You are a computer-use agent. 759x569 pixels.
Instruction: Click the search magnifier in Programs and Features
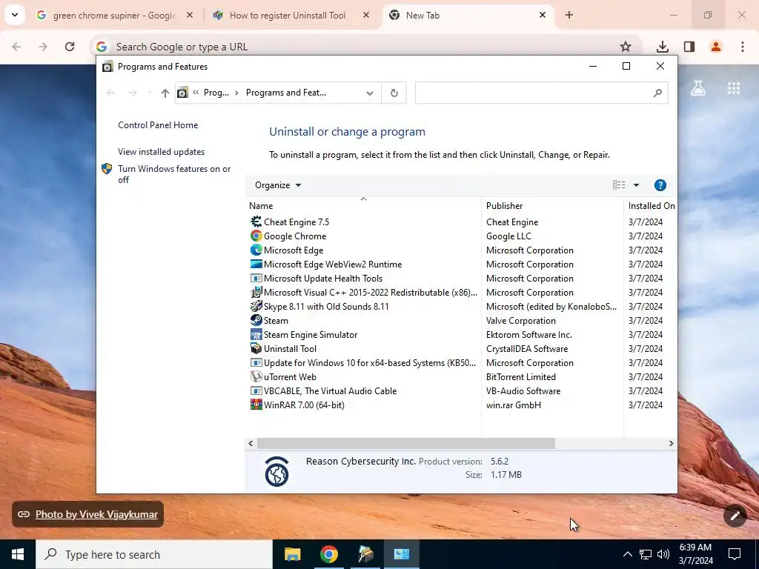(657, 93)
